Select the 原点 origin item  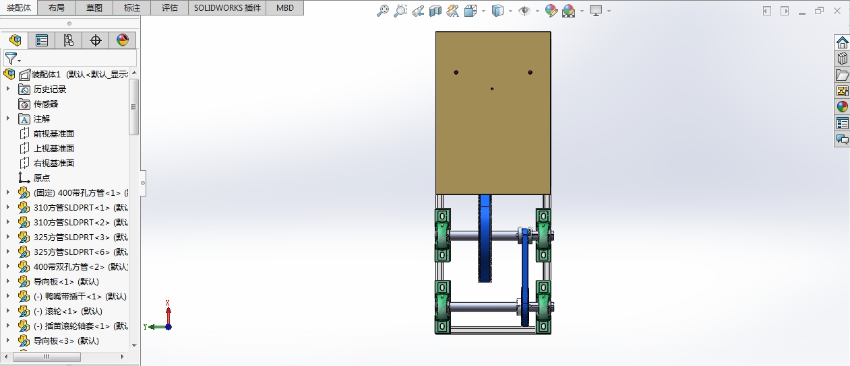(42, 178)
